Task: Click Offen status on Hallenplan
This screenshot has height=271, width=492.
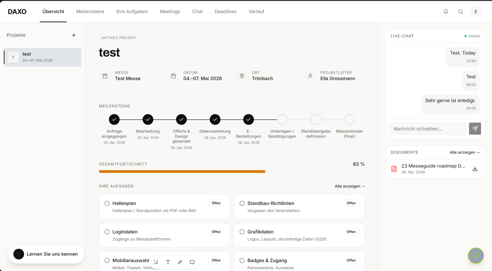Action: point(216,203)
